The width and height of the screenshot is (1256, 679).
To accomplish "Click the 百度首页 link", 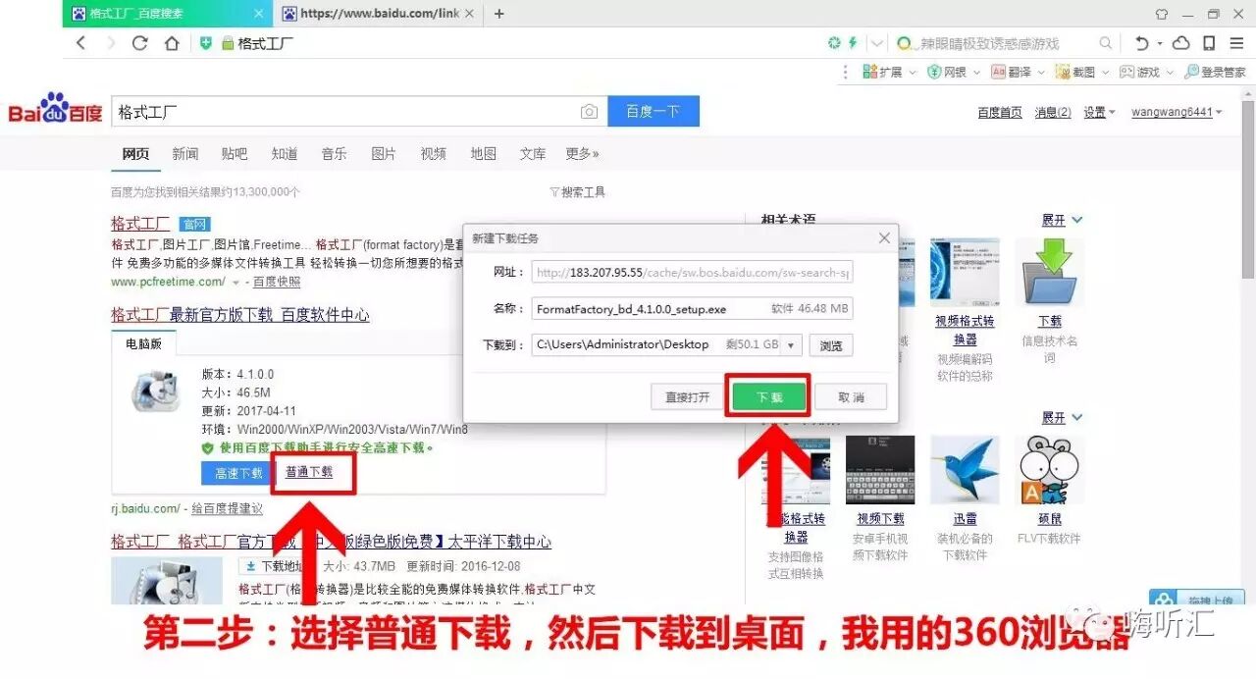I will [1000, 113].
